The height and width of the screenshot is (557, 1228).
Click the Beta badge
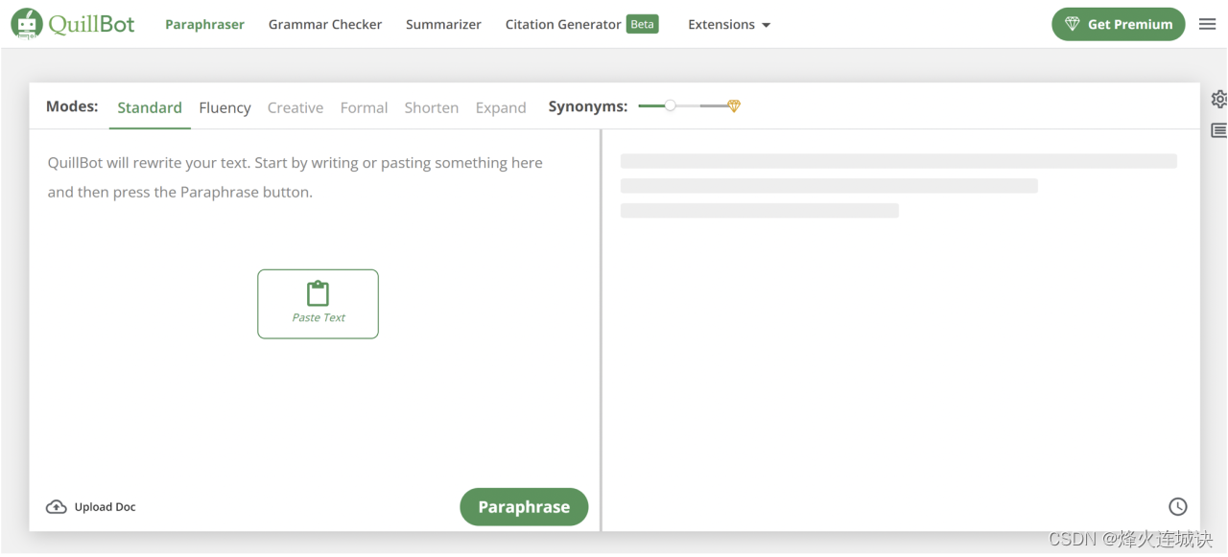pos(643,24)
